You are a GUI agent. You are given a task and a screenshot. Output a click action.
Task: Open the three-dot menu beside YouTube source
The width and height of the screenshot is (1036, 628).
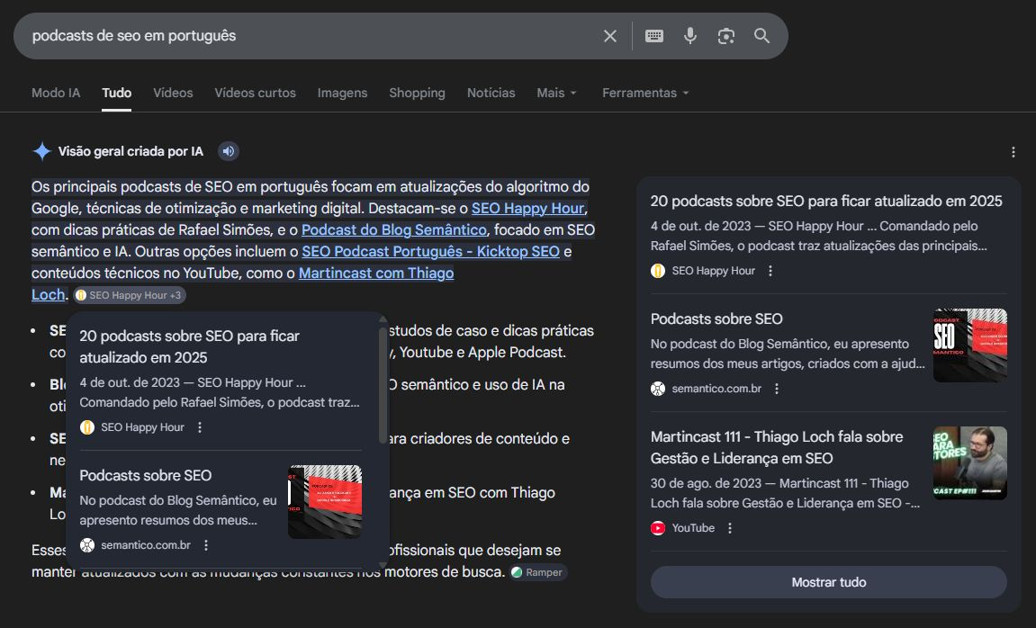tap(730, 528)
